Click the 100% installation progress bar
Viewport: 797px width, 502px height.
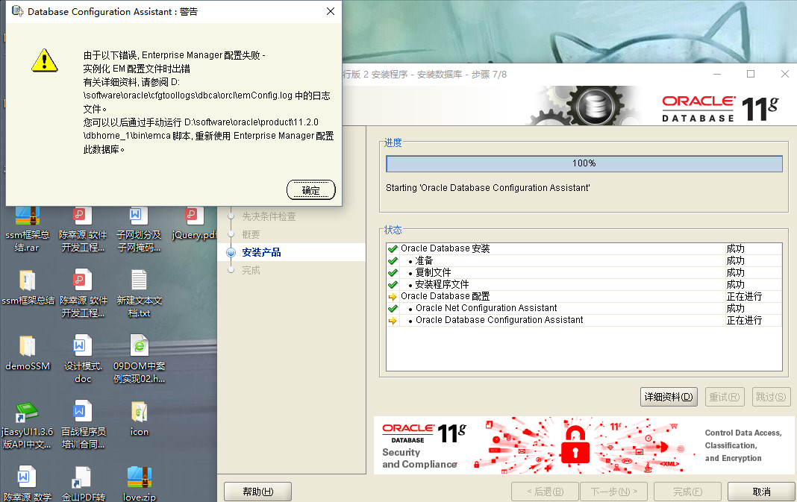(x=584, y=163)
